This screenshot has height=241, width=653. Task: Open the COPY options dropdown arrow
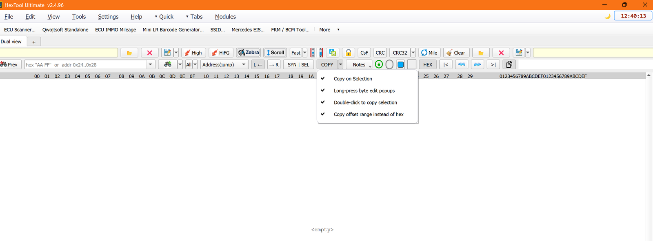point(340,64)
